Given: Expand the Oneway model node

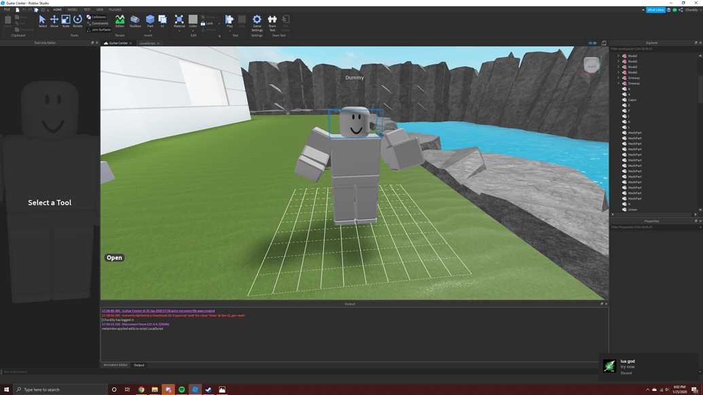Looking at the screenshot, I should pos(618,77).
